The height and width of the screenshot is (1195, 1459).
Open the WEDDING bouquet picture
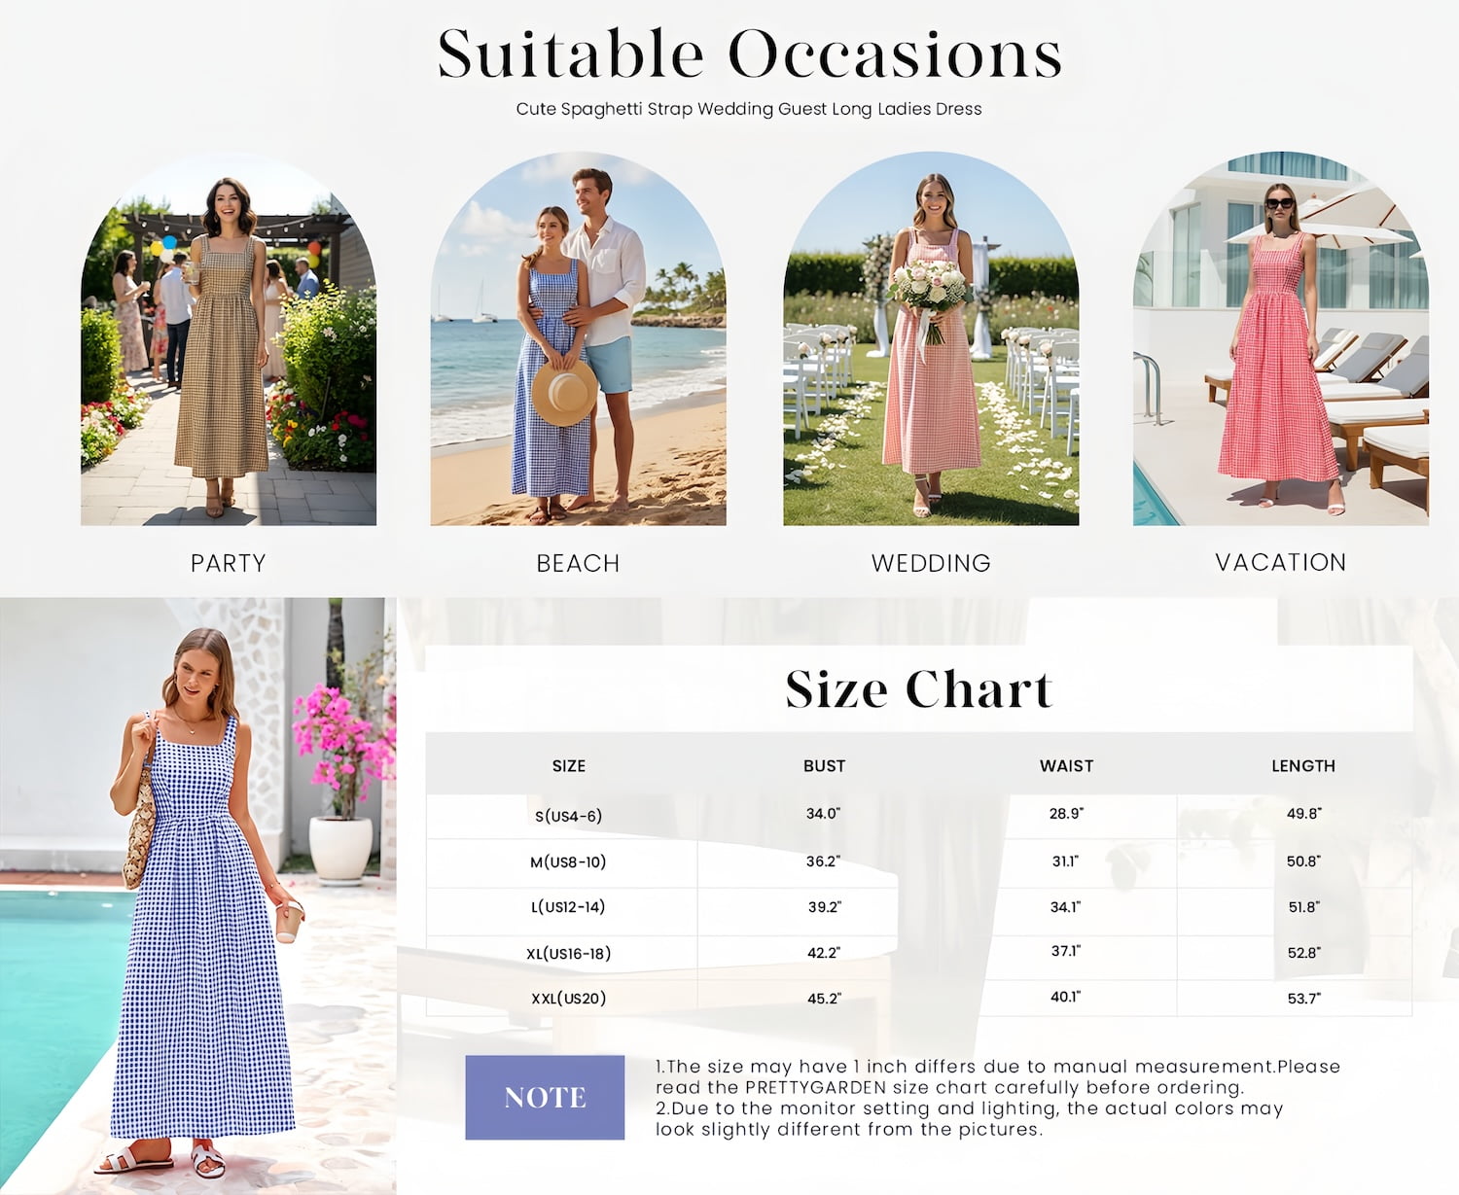tap(931, 338)
